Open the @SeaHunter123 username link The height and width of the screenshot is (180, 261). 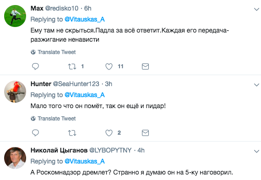pyautogui.click(x=76, y=84)
